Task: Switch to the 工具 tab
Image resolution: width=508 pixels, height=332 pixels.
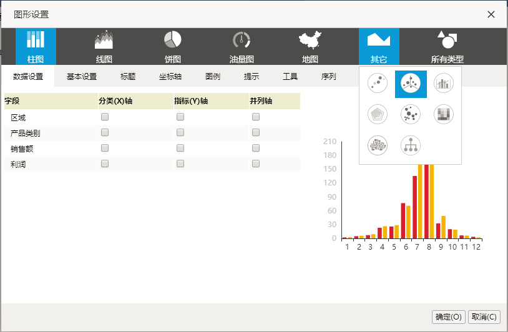Action: [290, 76]
